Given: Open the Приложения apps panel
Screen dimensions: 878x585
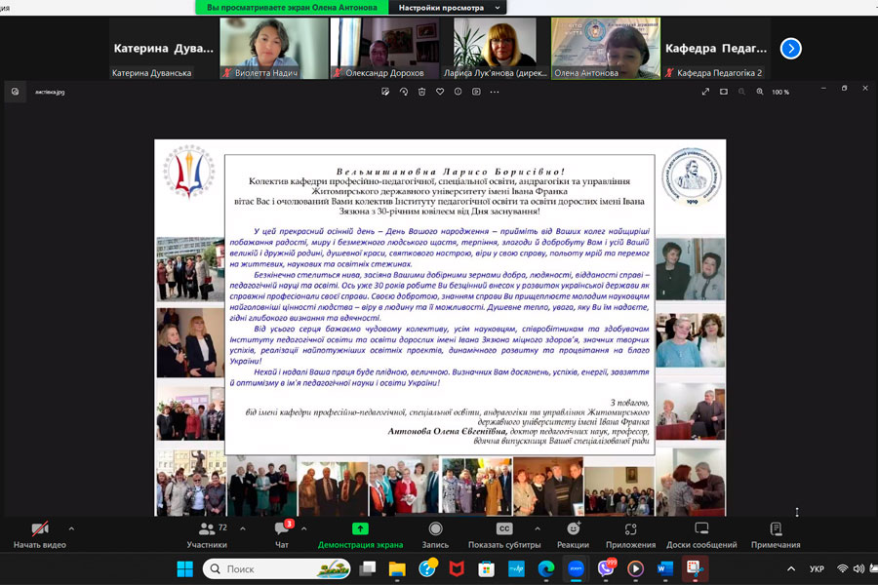Looking at the screenshot, I should click(630, 535).
